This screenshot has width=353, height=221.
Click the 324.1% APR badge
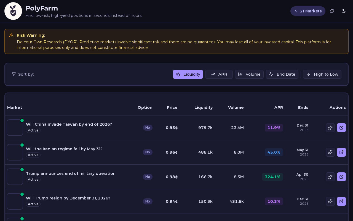272,177
